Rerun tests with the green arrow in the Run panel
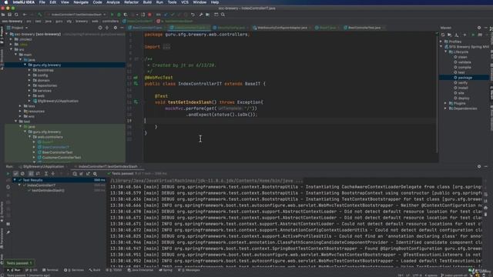The height and width of the screenshot is (277, 493). coord(8,174)
